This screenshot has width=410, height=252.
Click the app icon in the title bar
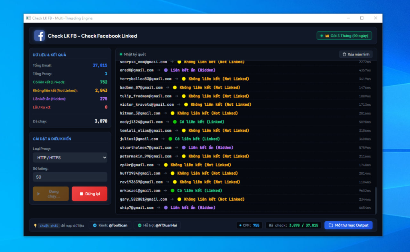[28, 18]
